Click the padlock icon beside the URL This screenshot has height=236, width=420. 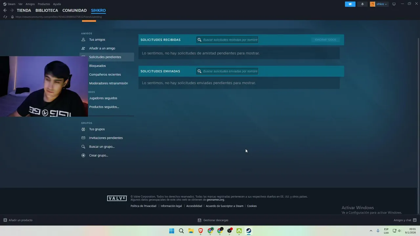click(12, 17)
